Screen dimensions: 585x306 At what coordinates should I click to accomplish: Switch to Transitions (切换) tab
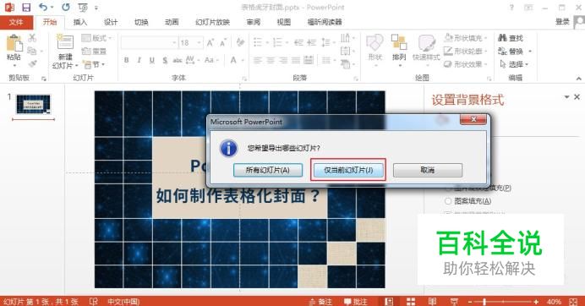coord(141,22)
